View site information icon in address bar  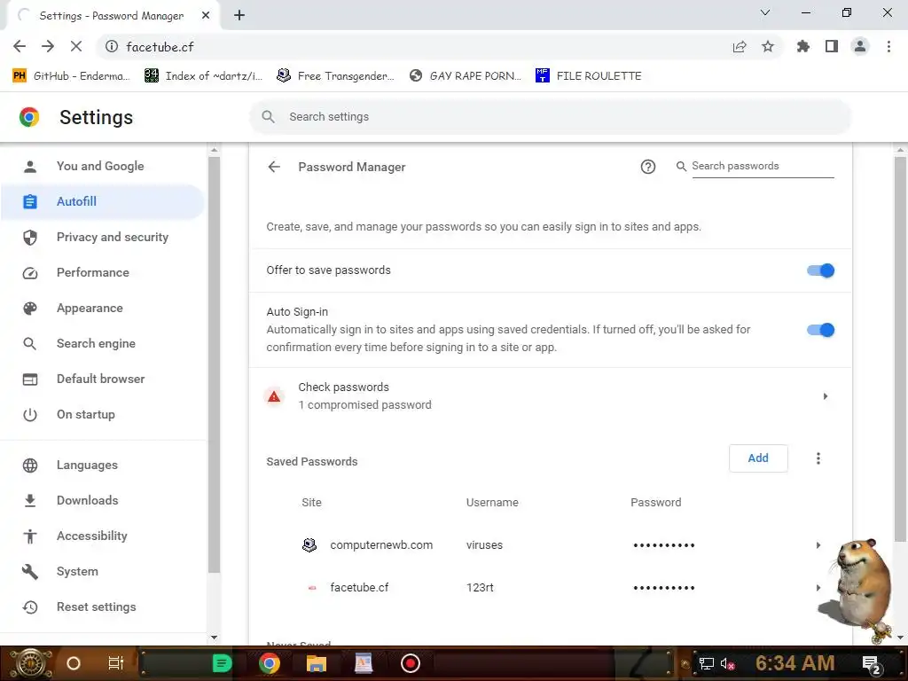tap(112, 46)
